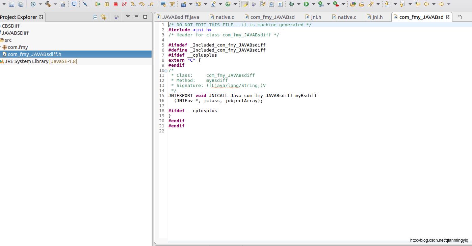Open the build configuration (gear) icon

[x=33, y=4]
